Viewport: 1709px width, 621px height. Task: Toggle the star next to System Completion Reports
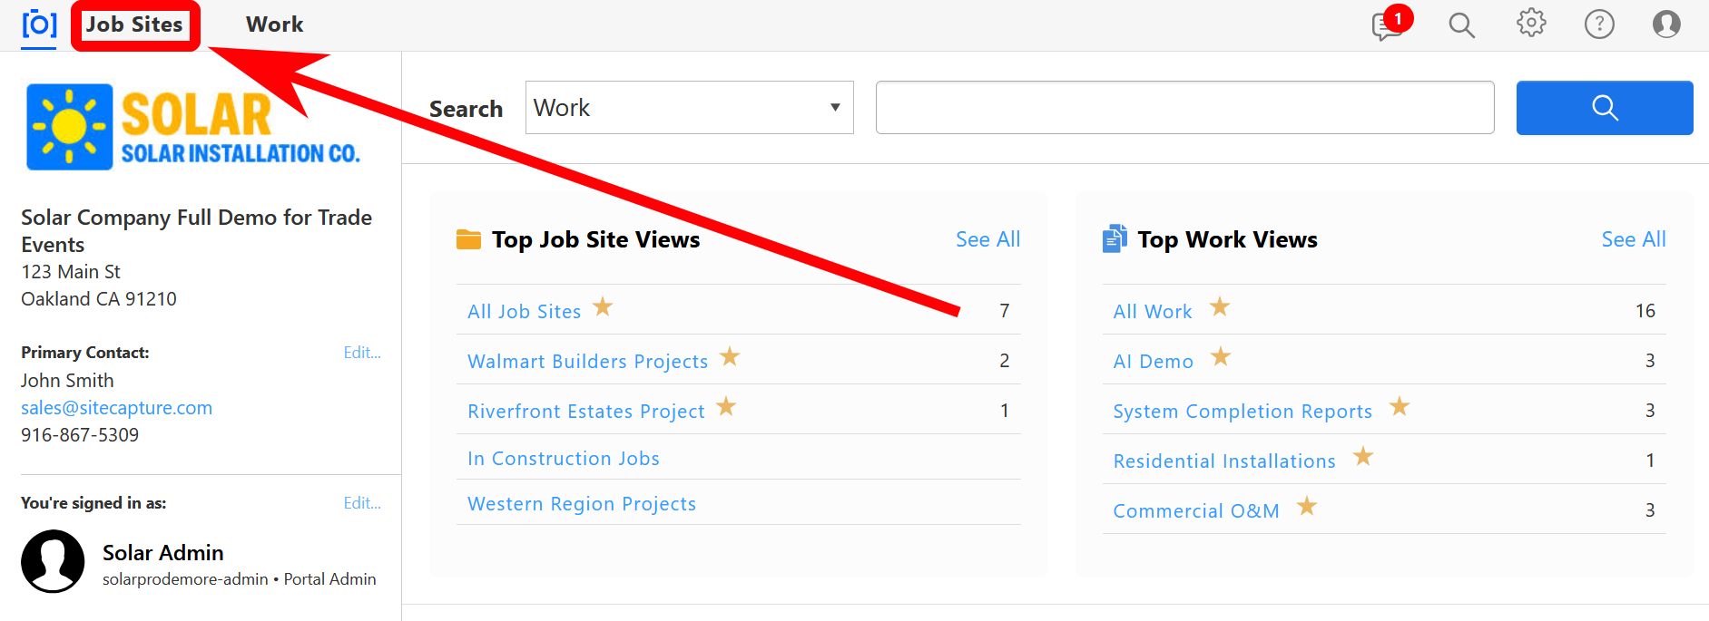[1400, 407]
